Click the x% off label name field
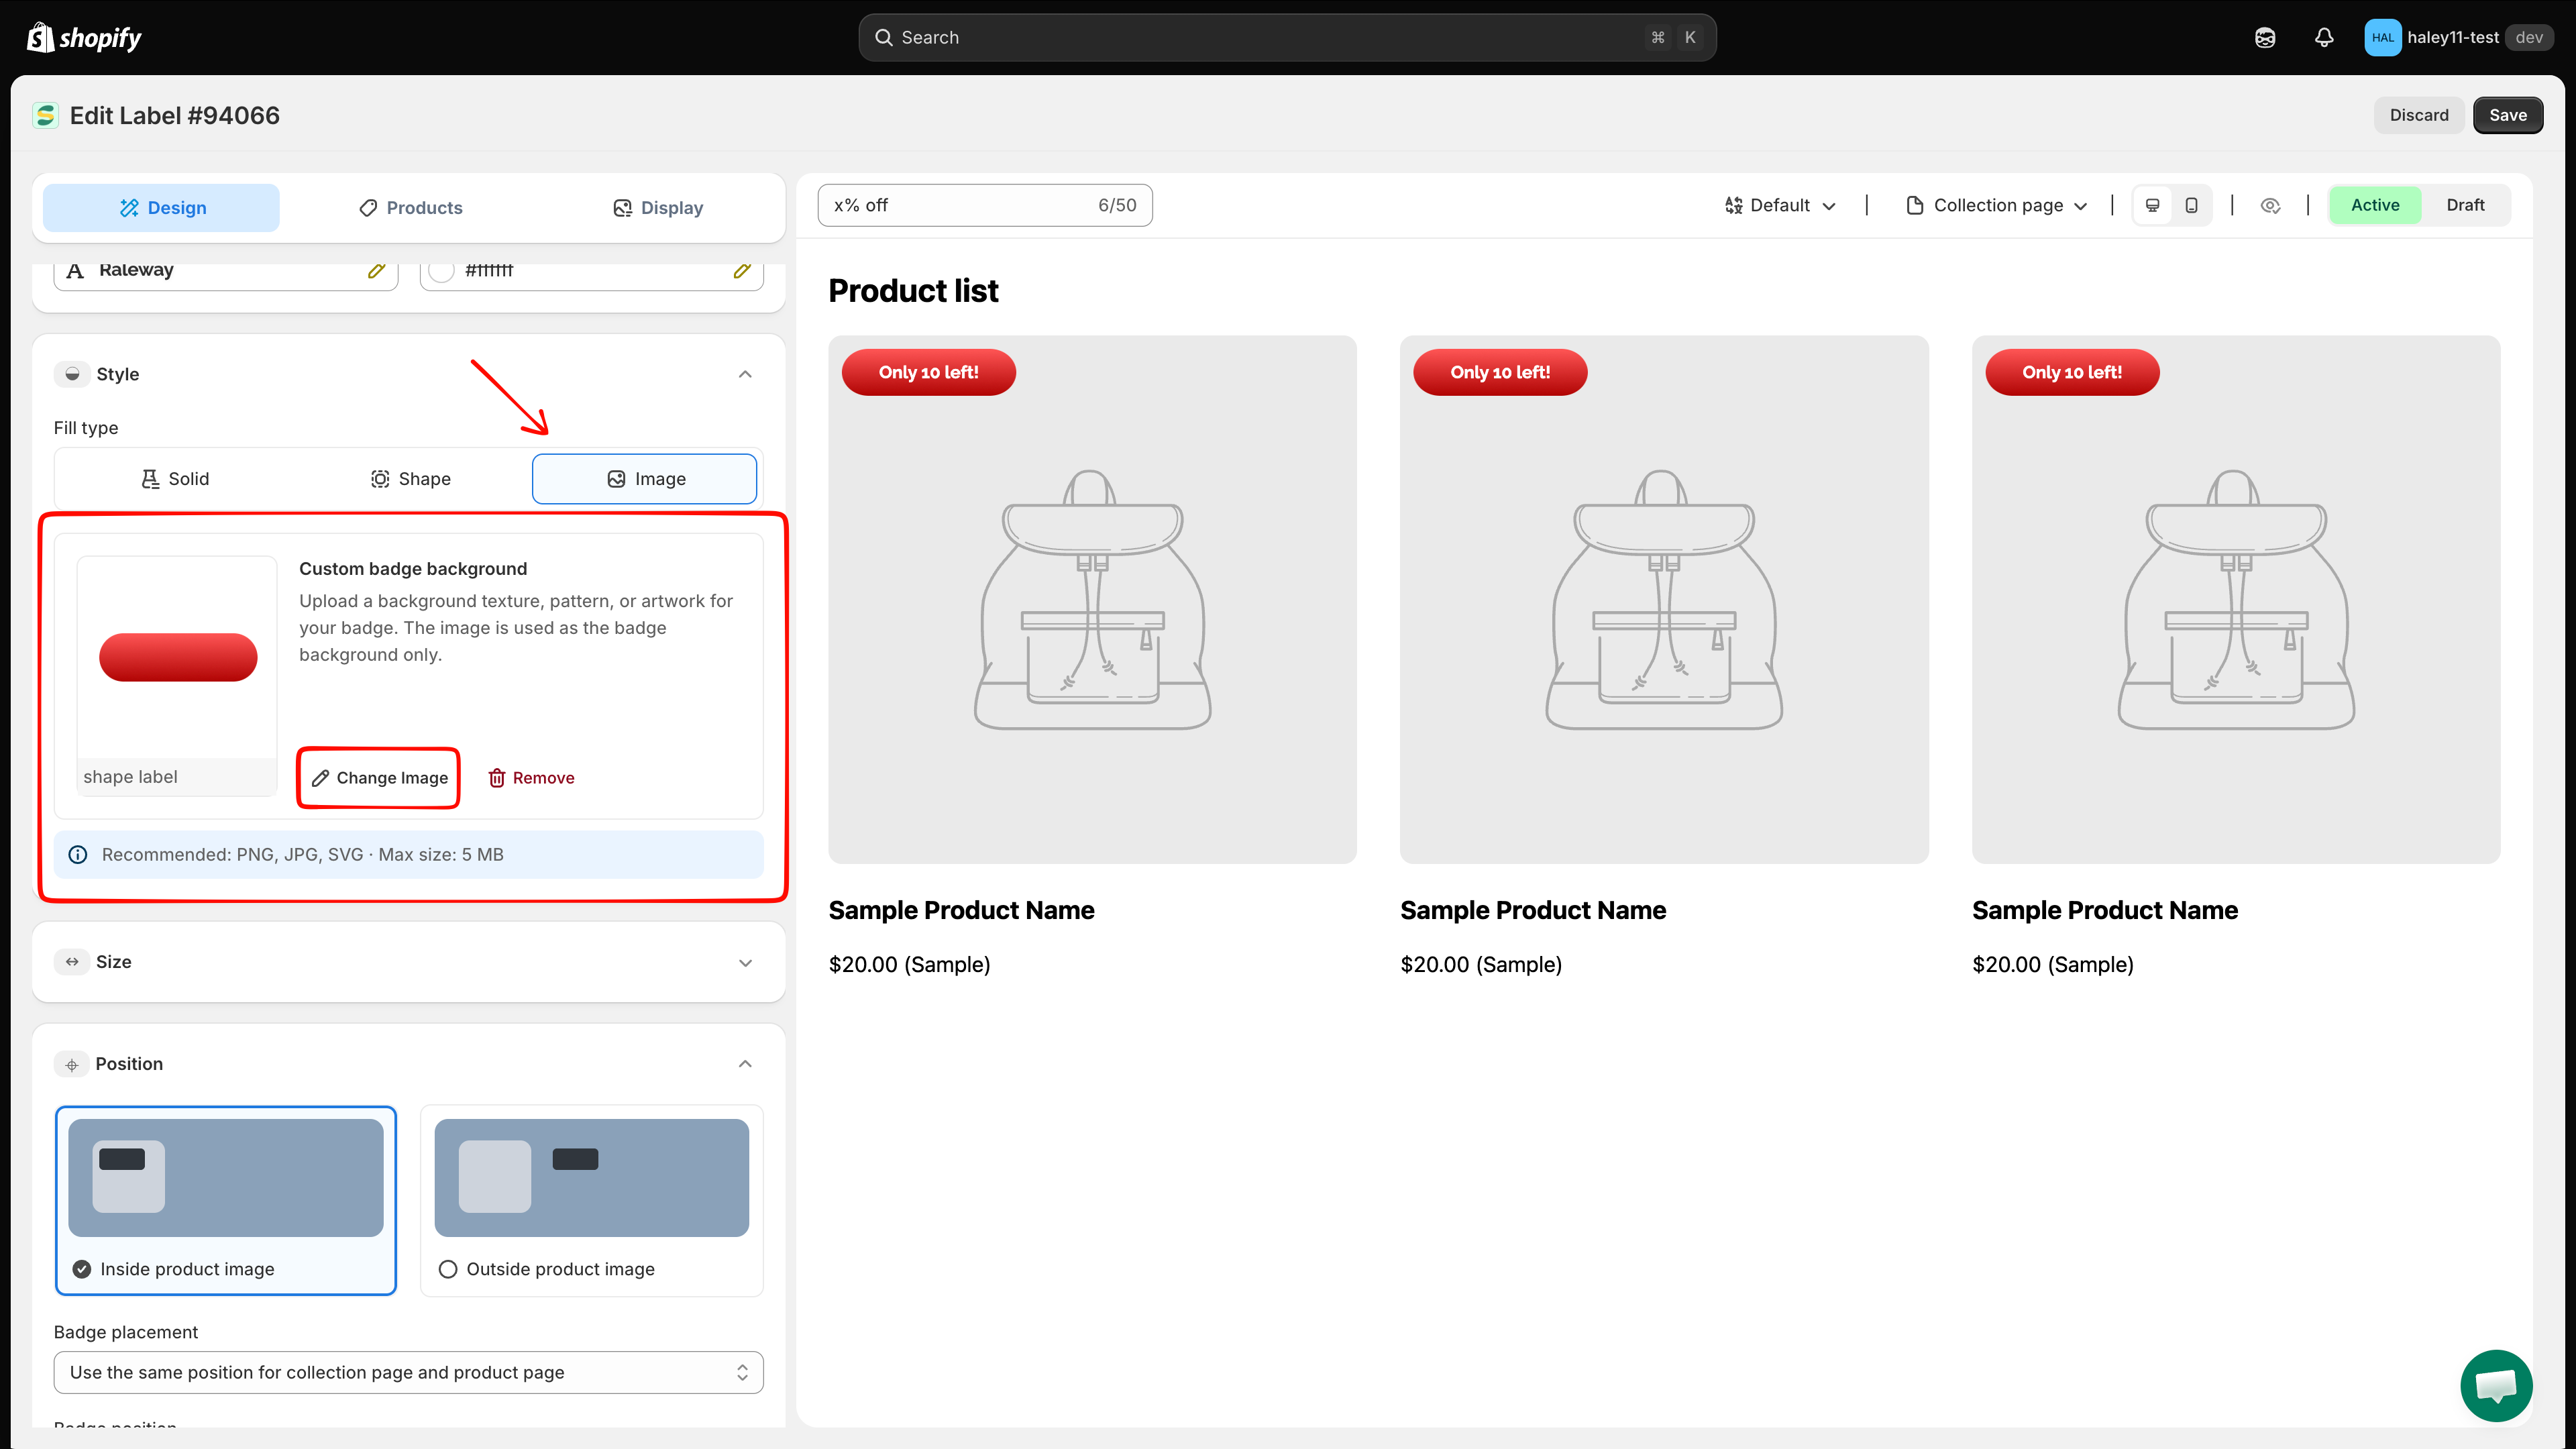 (x=985, y=205)
